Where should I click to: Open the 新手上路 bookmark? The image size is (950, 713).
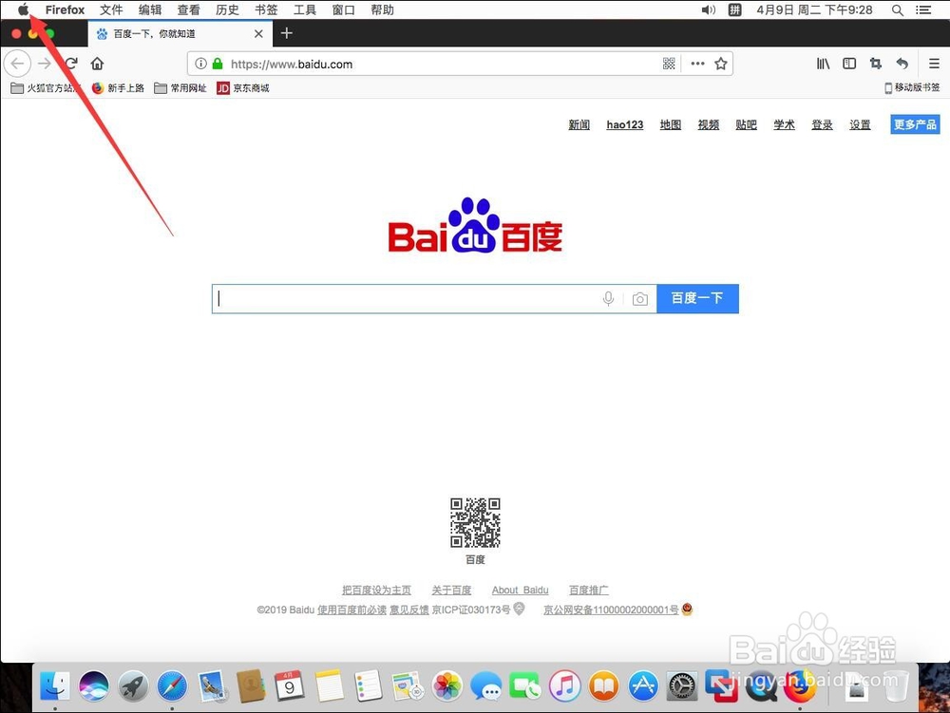click(x=118, y=88)
